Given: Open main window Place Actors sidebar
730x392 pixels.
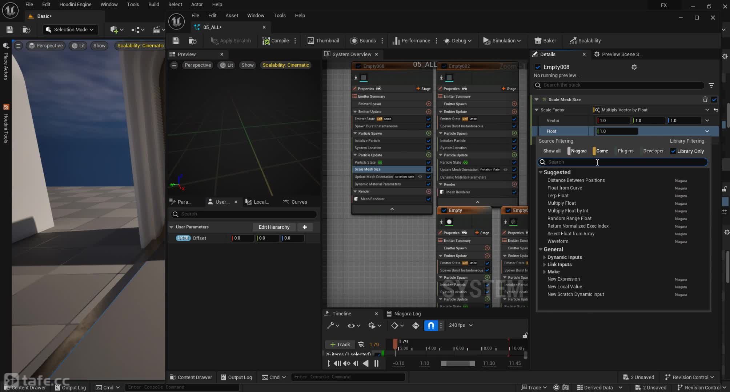Looking at the screenshot, I should click(x=6, y=62).
